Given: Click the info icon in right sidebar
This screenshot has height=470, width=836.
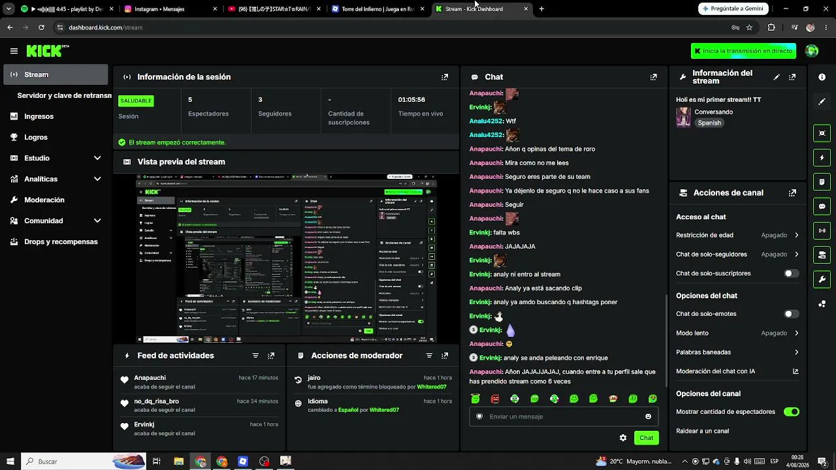Looking at the screenshot, I should coord(822,77).
